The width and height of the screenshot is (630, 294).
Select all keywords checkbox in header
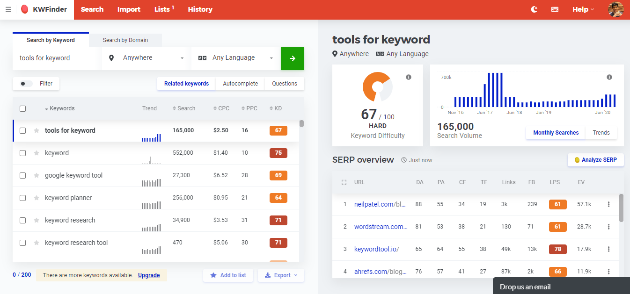click(x=22, y=108)
